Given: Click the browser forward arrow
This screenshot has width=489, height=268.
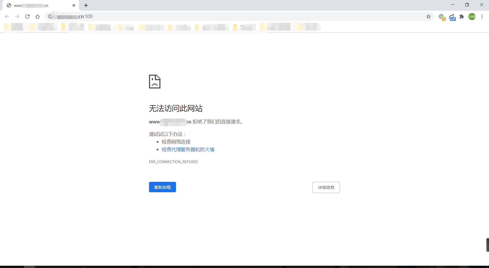Looking at the screenshot, I should (17, 17).
